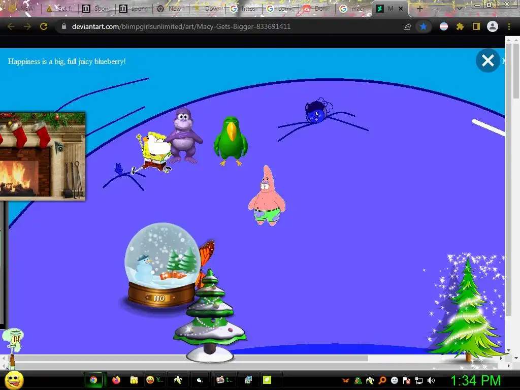Go back using the browser back arrow
This screenshot has height=390, width=520.
11,26
